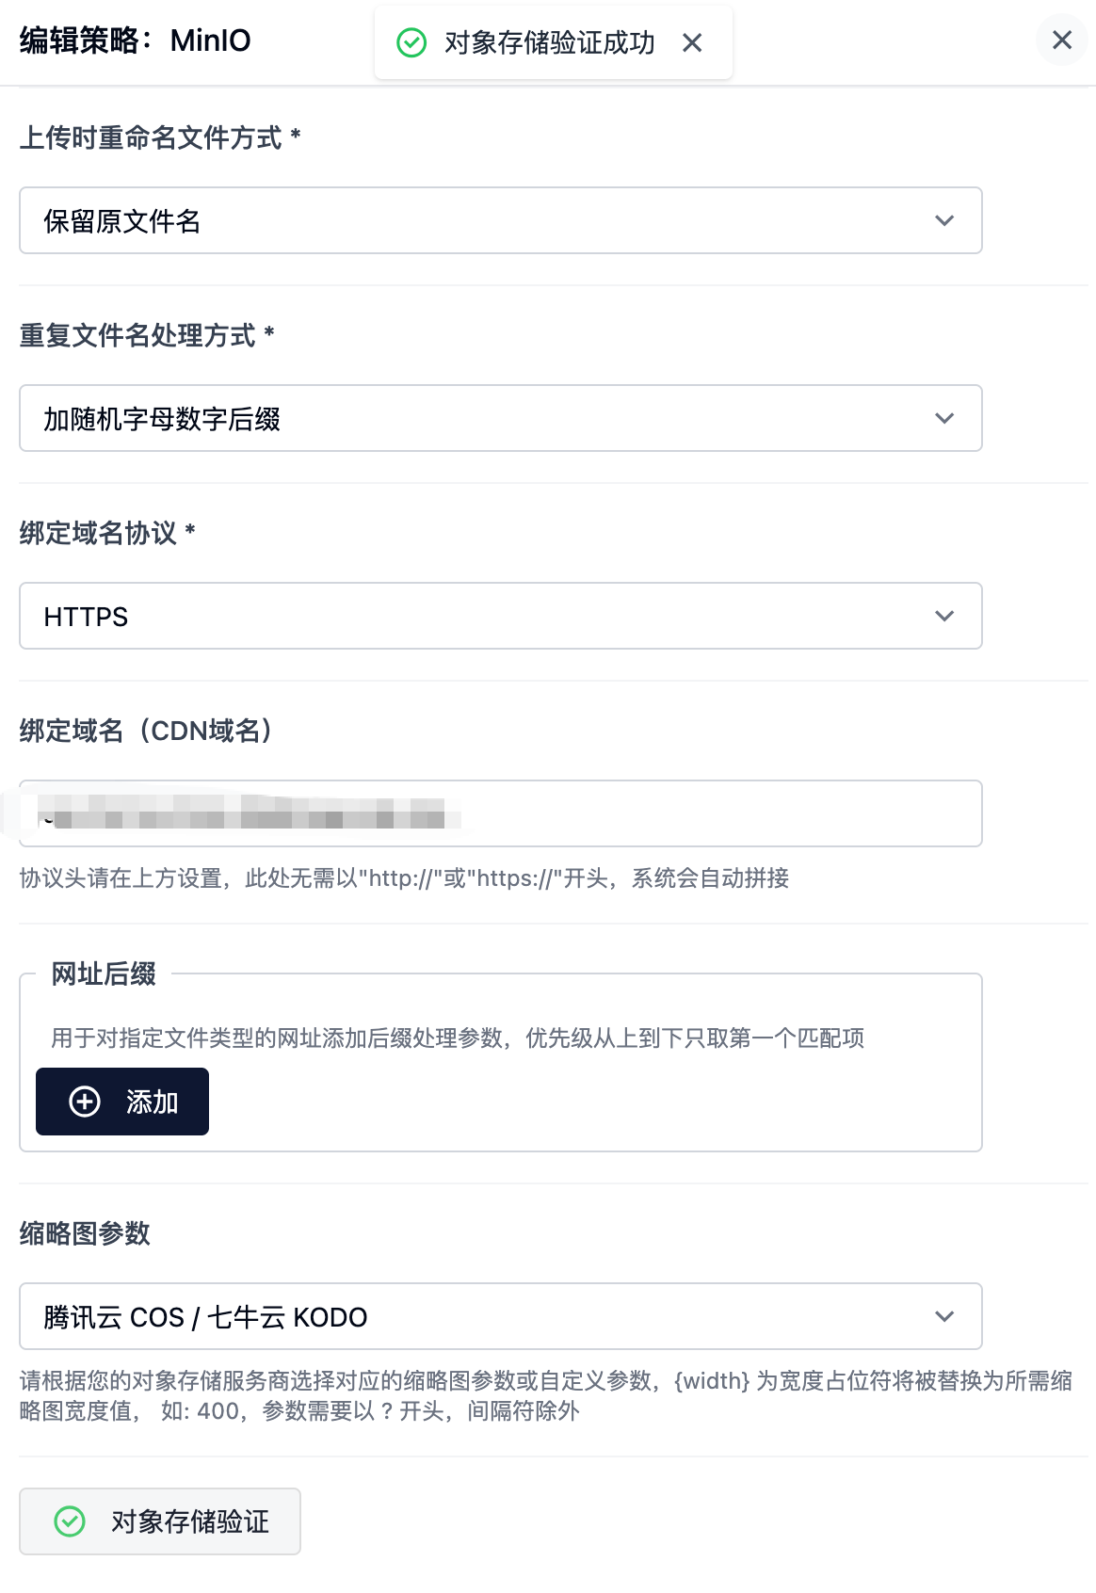1096x1593 pixels.
Task: Focus the 绑定域名 CDN域名 input field
Action: point(659,813)
